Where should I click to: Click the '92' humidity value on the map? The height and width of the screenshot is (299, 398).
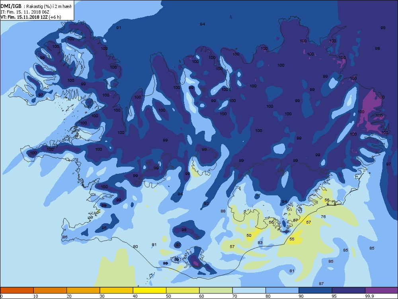pyautogui.click(x=206, y=204)
